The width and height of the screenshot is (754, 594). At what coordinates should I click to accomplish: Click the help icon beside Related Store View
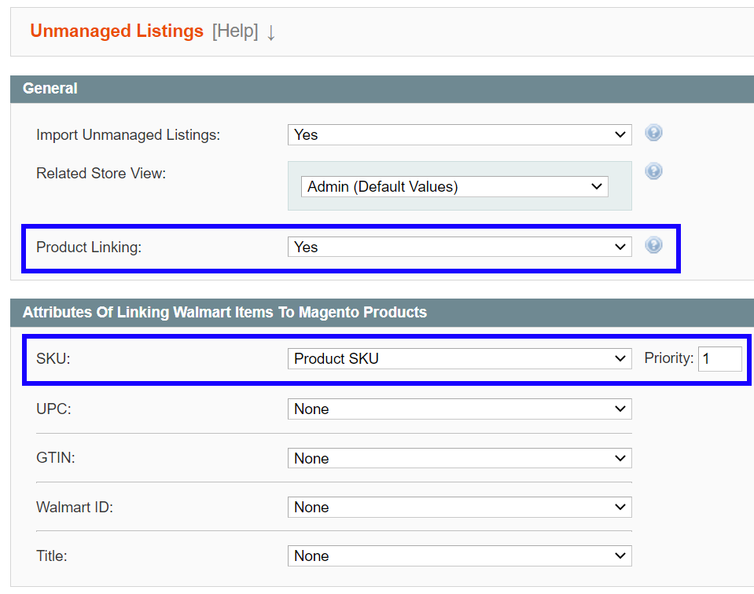(653, 170)
